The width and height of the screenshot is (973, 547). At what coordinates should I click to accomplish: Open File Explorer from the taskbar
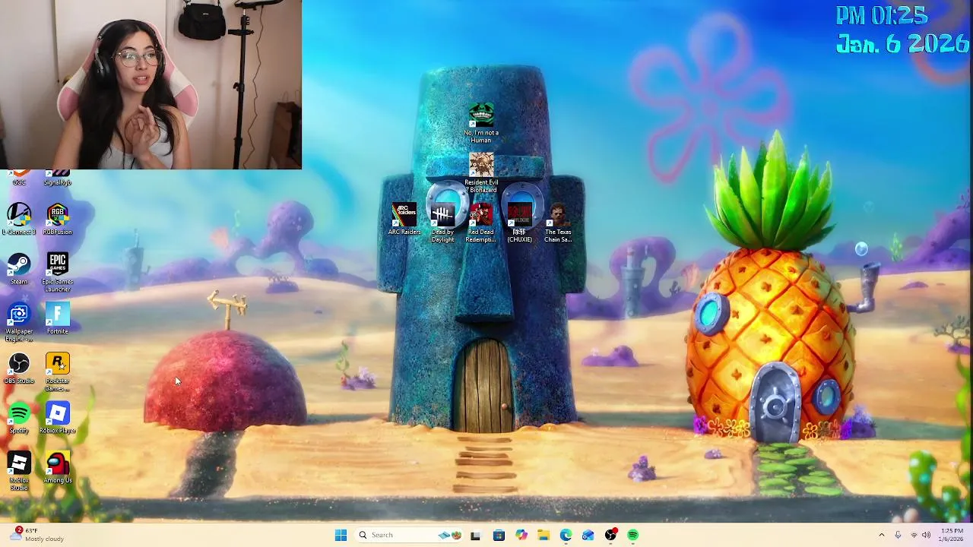pyautogui.click(x=544, y=535)
